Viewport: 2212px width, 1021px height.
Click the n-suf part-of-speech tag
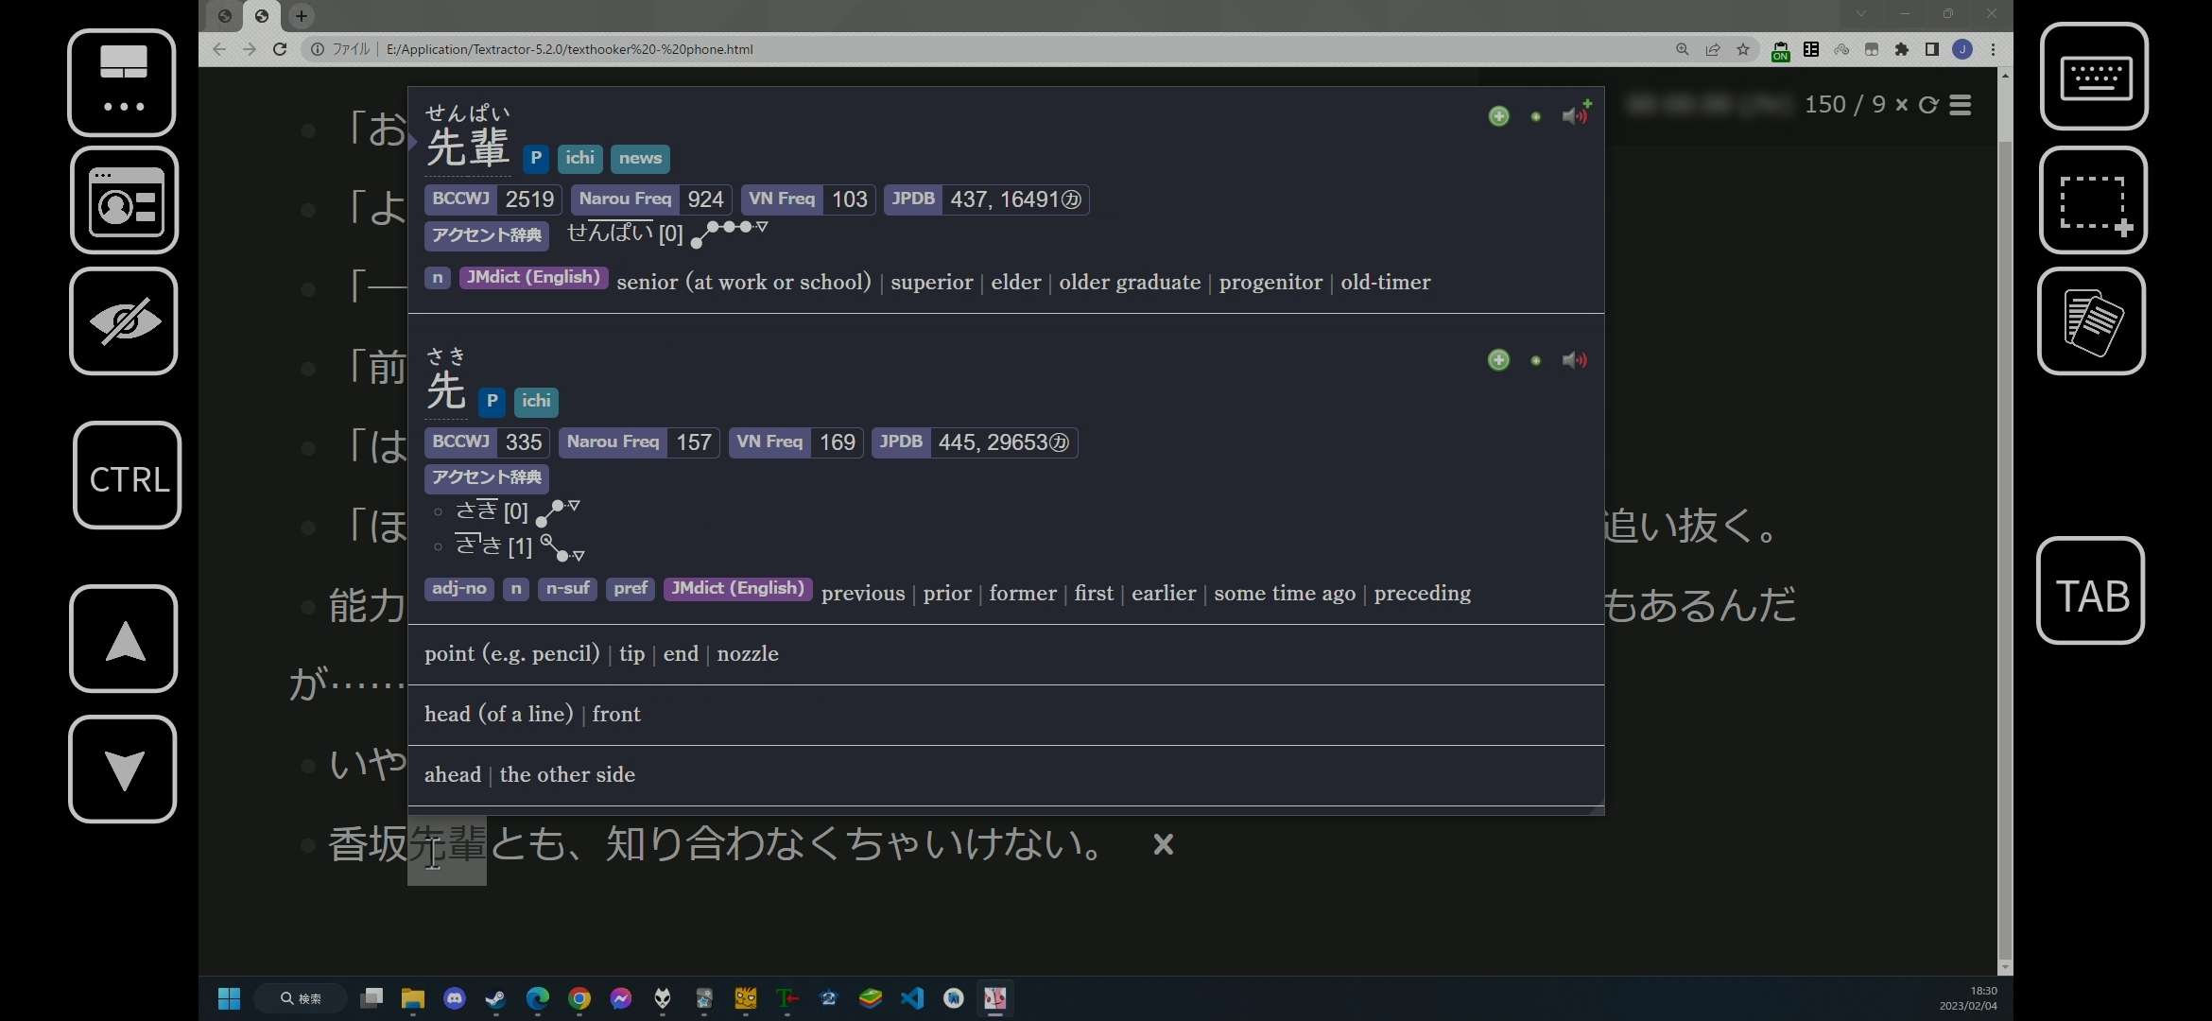(568, 589)
